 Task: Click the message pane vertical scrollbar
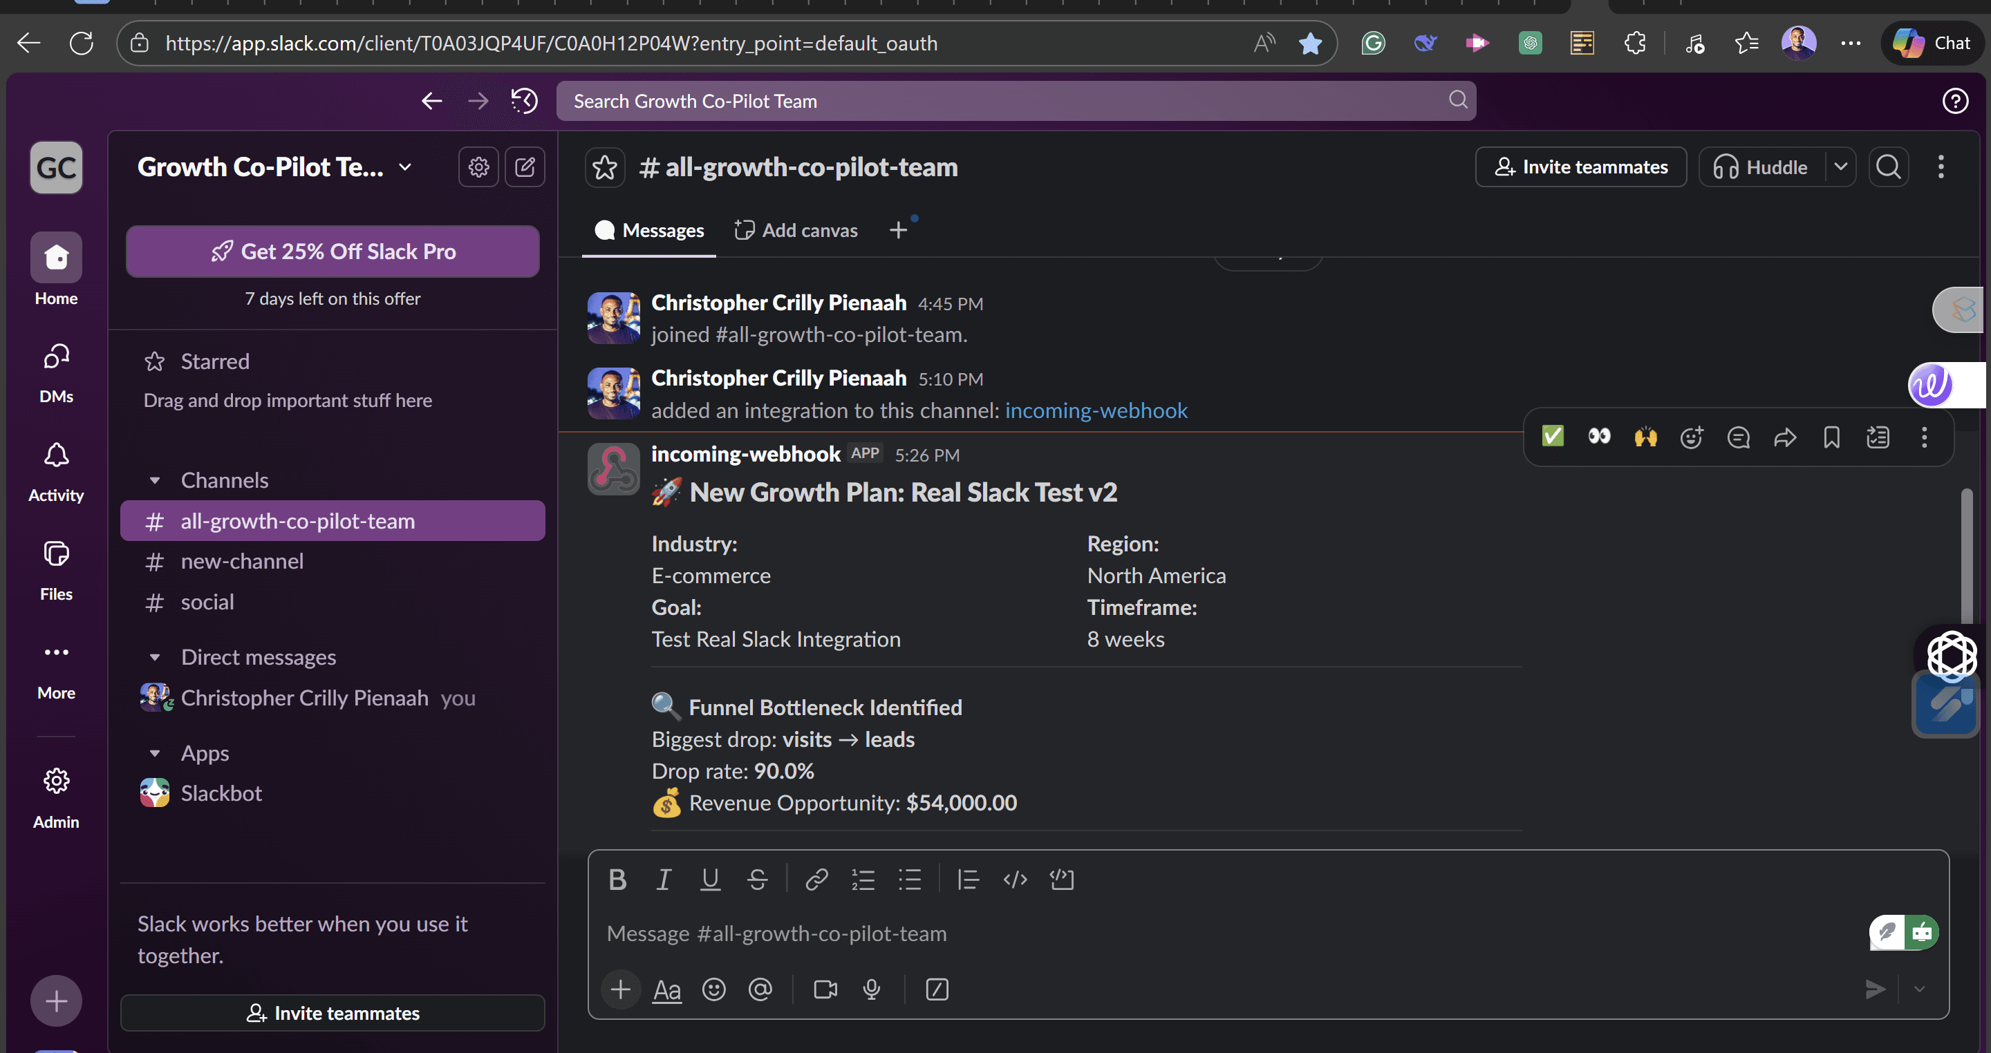click(1966, 556)
